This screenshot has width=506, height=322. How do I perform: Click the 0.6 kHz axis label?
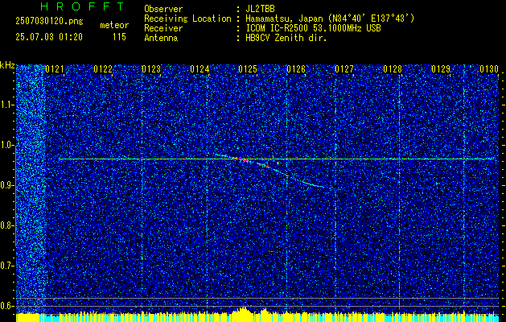coord(7,306)
